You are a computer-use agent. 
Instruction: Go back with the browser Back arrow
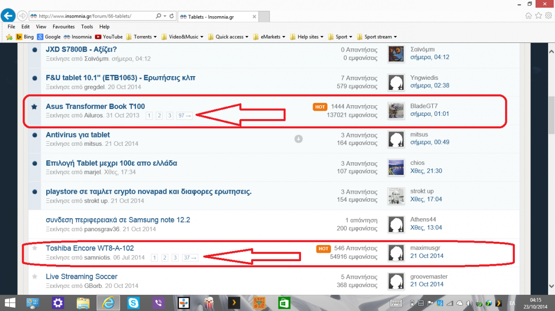tap(8, 16)
